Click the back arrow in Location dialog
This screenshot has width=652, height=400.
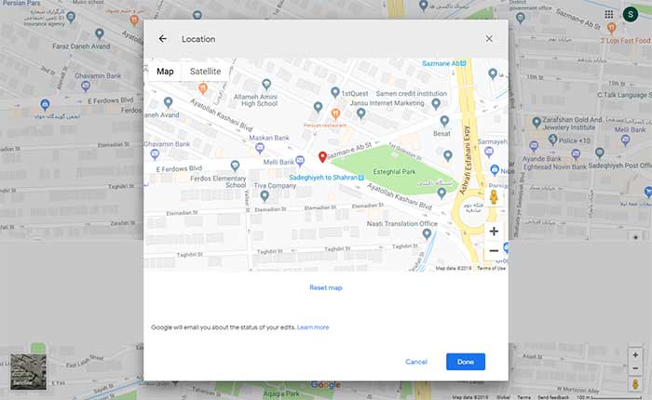163,39
